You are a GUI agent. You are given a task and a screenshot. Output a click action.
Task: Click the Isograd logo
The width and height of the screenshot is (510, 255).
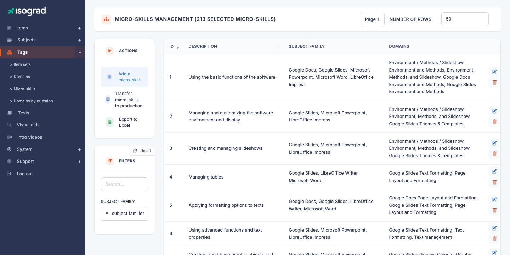[27, 11]
